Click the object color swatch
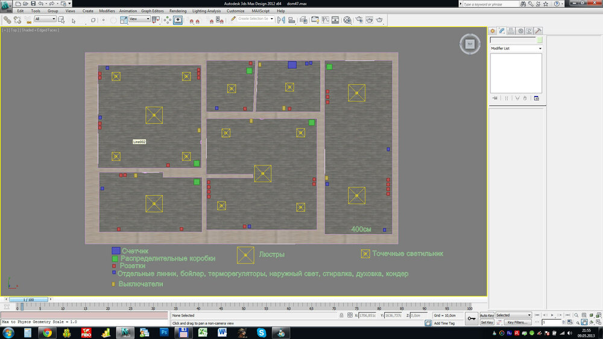Viewport: 603px width, 339px height. point(539,40)
